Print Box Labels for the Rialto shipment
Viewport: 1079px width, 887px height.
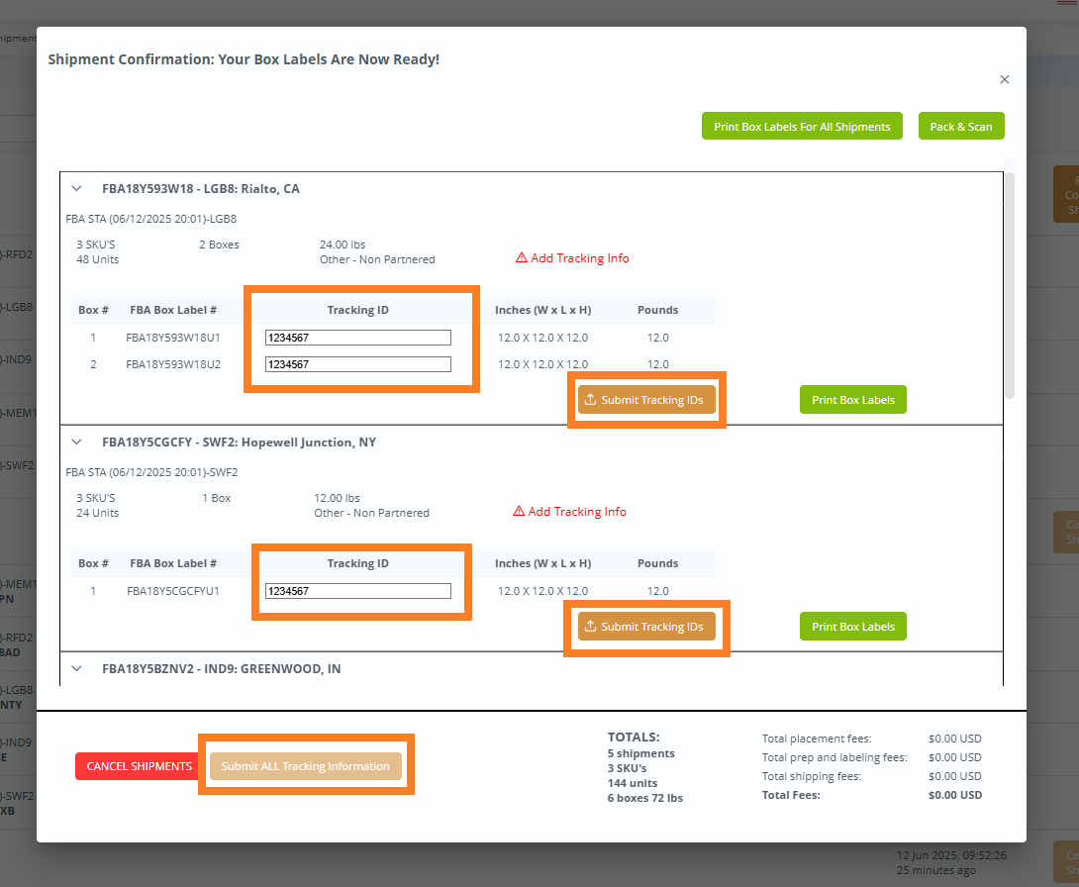(x=852, y=399)
